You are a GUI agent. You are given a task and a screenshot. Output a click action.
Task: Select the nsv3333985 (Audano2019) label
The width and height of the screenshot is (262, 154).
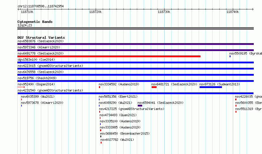pos(120,127)
